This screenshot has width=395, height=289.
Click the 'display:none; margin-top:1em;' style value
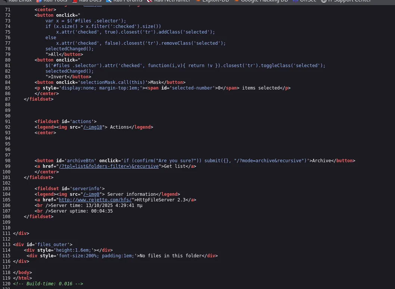click(100, 88)
